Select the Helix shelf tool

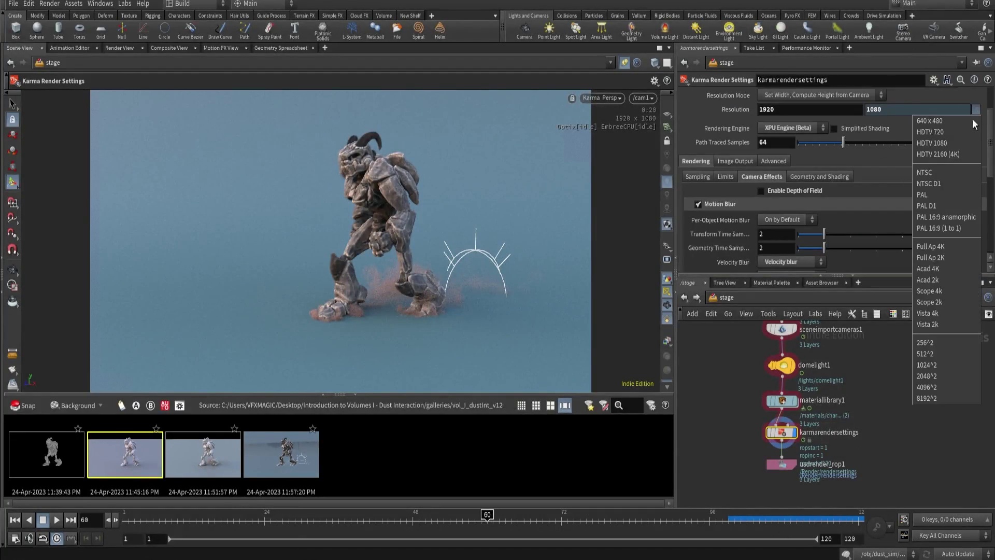pyautogui.click(x=440, y=31)
